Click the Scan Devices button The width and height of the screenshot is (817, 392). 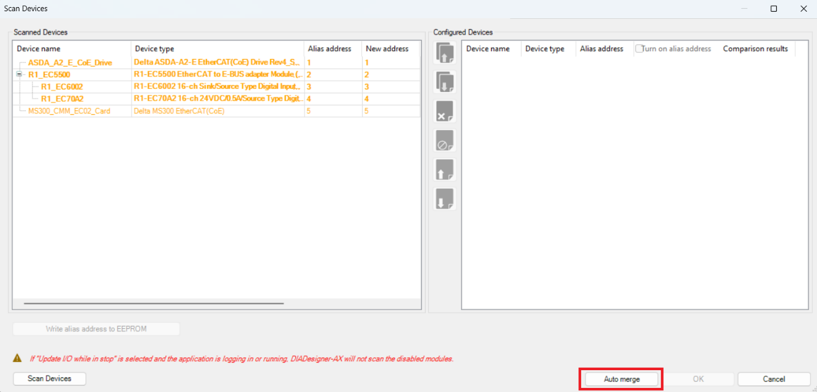pos(50,378)
